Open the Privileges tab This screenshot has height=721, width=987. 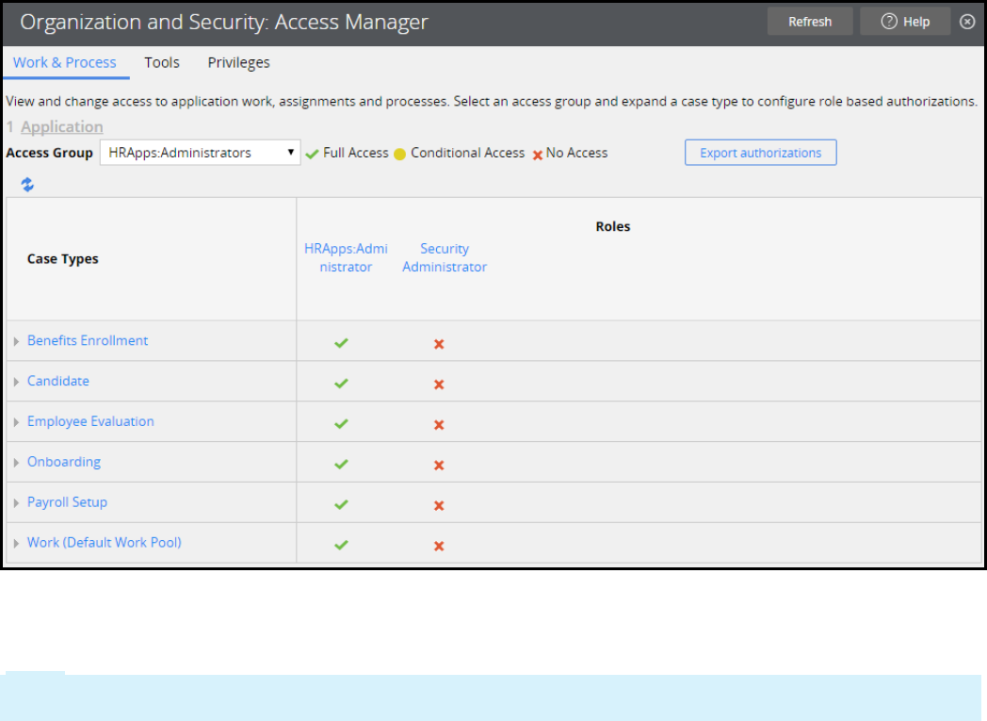[x=238, y=62]
